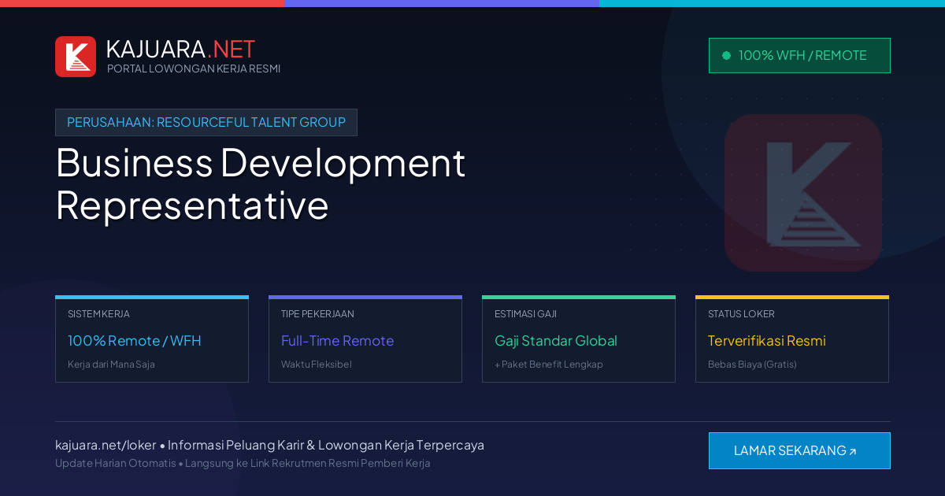Viewport: 945px width, 496px height.
Task: Click the Business Development Representative title
Action: [x=261, y=183]
